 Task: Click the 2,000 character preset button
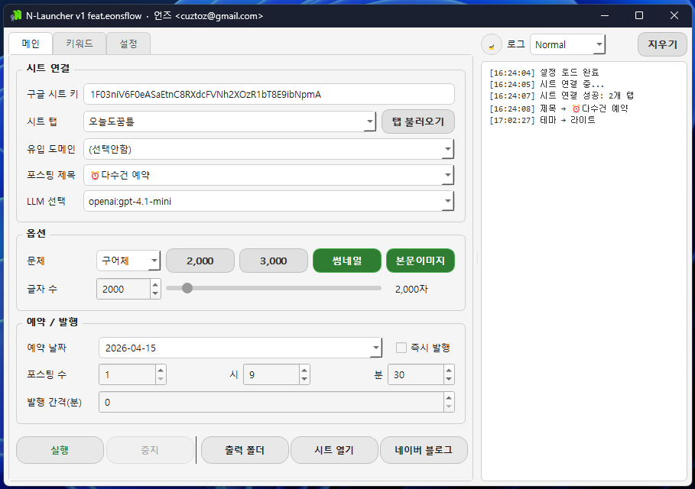click(200, 261)
